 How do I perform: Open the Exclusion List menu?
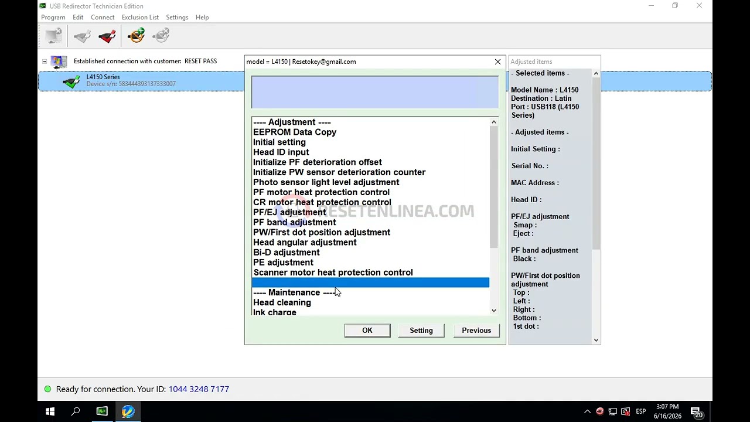(x=140, y=18)
